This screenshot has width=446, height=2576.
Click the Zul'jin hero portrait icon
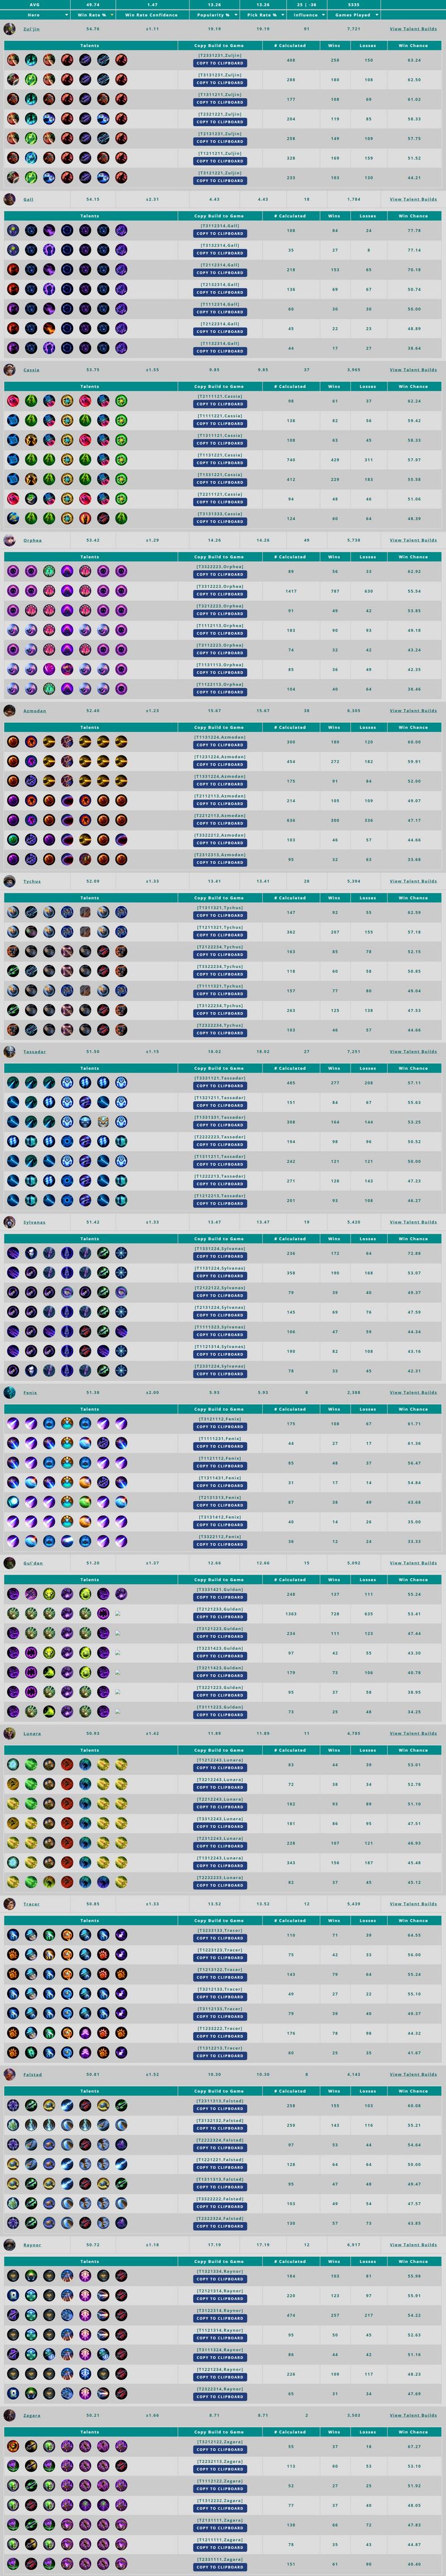pos(10,29)
